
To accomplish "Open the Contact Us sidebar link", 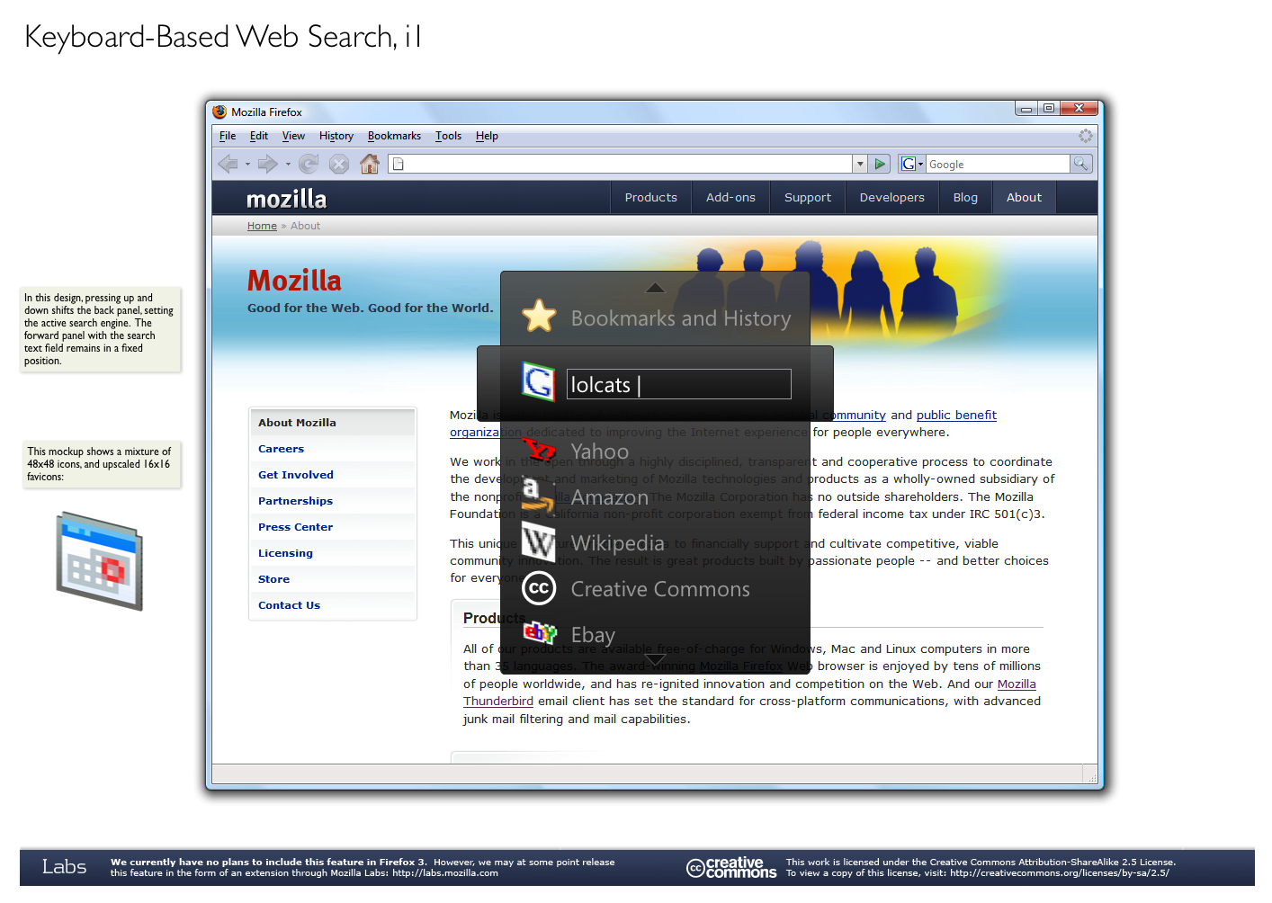I will click(x=289, y=605).
